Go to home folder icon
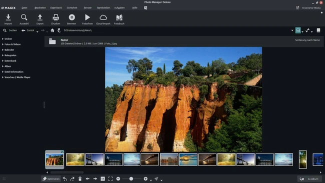This screenshot has height=183, width=325. 52,30
